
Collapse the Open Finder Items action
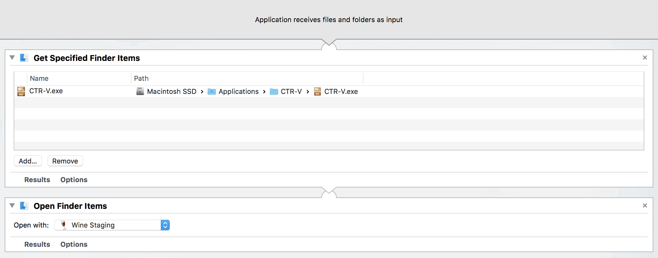(x=12, y=205)
